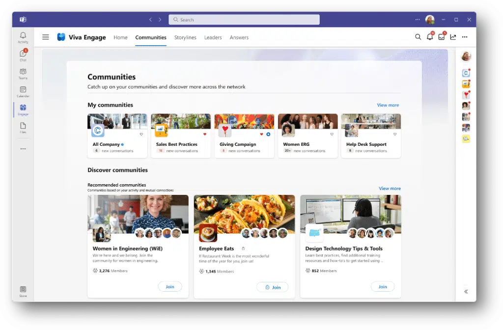The width and height of the screenshot is (503, 330).
Task: Go back using the title bar back arrow
Action: [x=150, y=20]
